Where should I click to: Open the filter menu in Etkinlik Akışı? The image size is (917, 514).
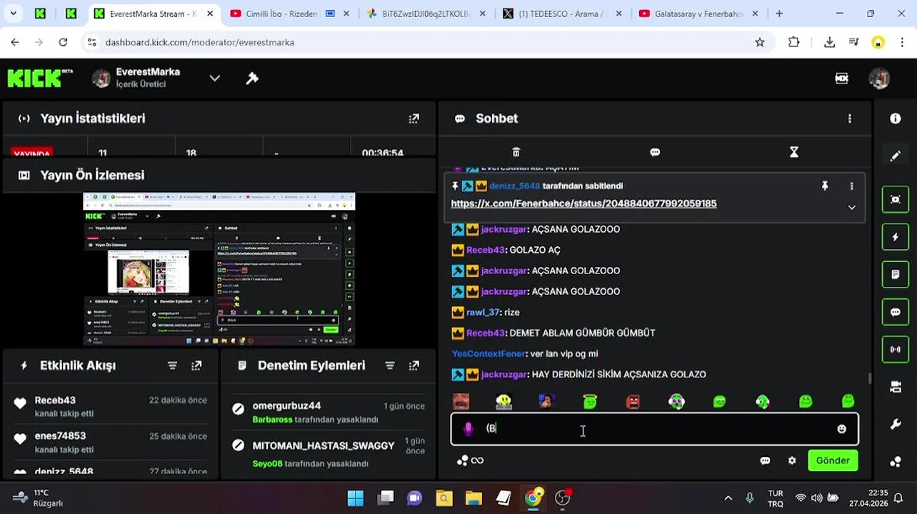[x=172, y=366]
